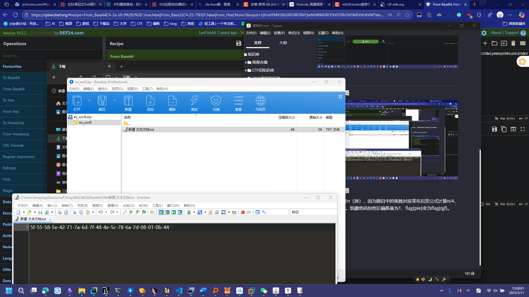
Task: Click the EmEditor Save toolbar icon
Action: click(40, 212)
